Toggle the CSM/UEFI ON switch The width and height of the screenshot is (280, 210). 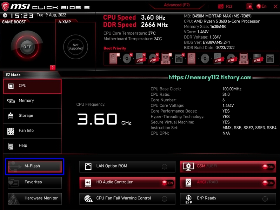pyautogui.click(x=268, y=167)
